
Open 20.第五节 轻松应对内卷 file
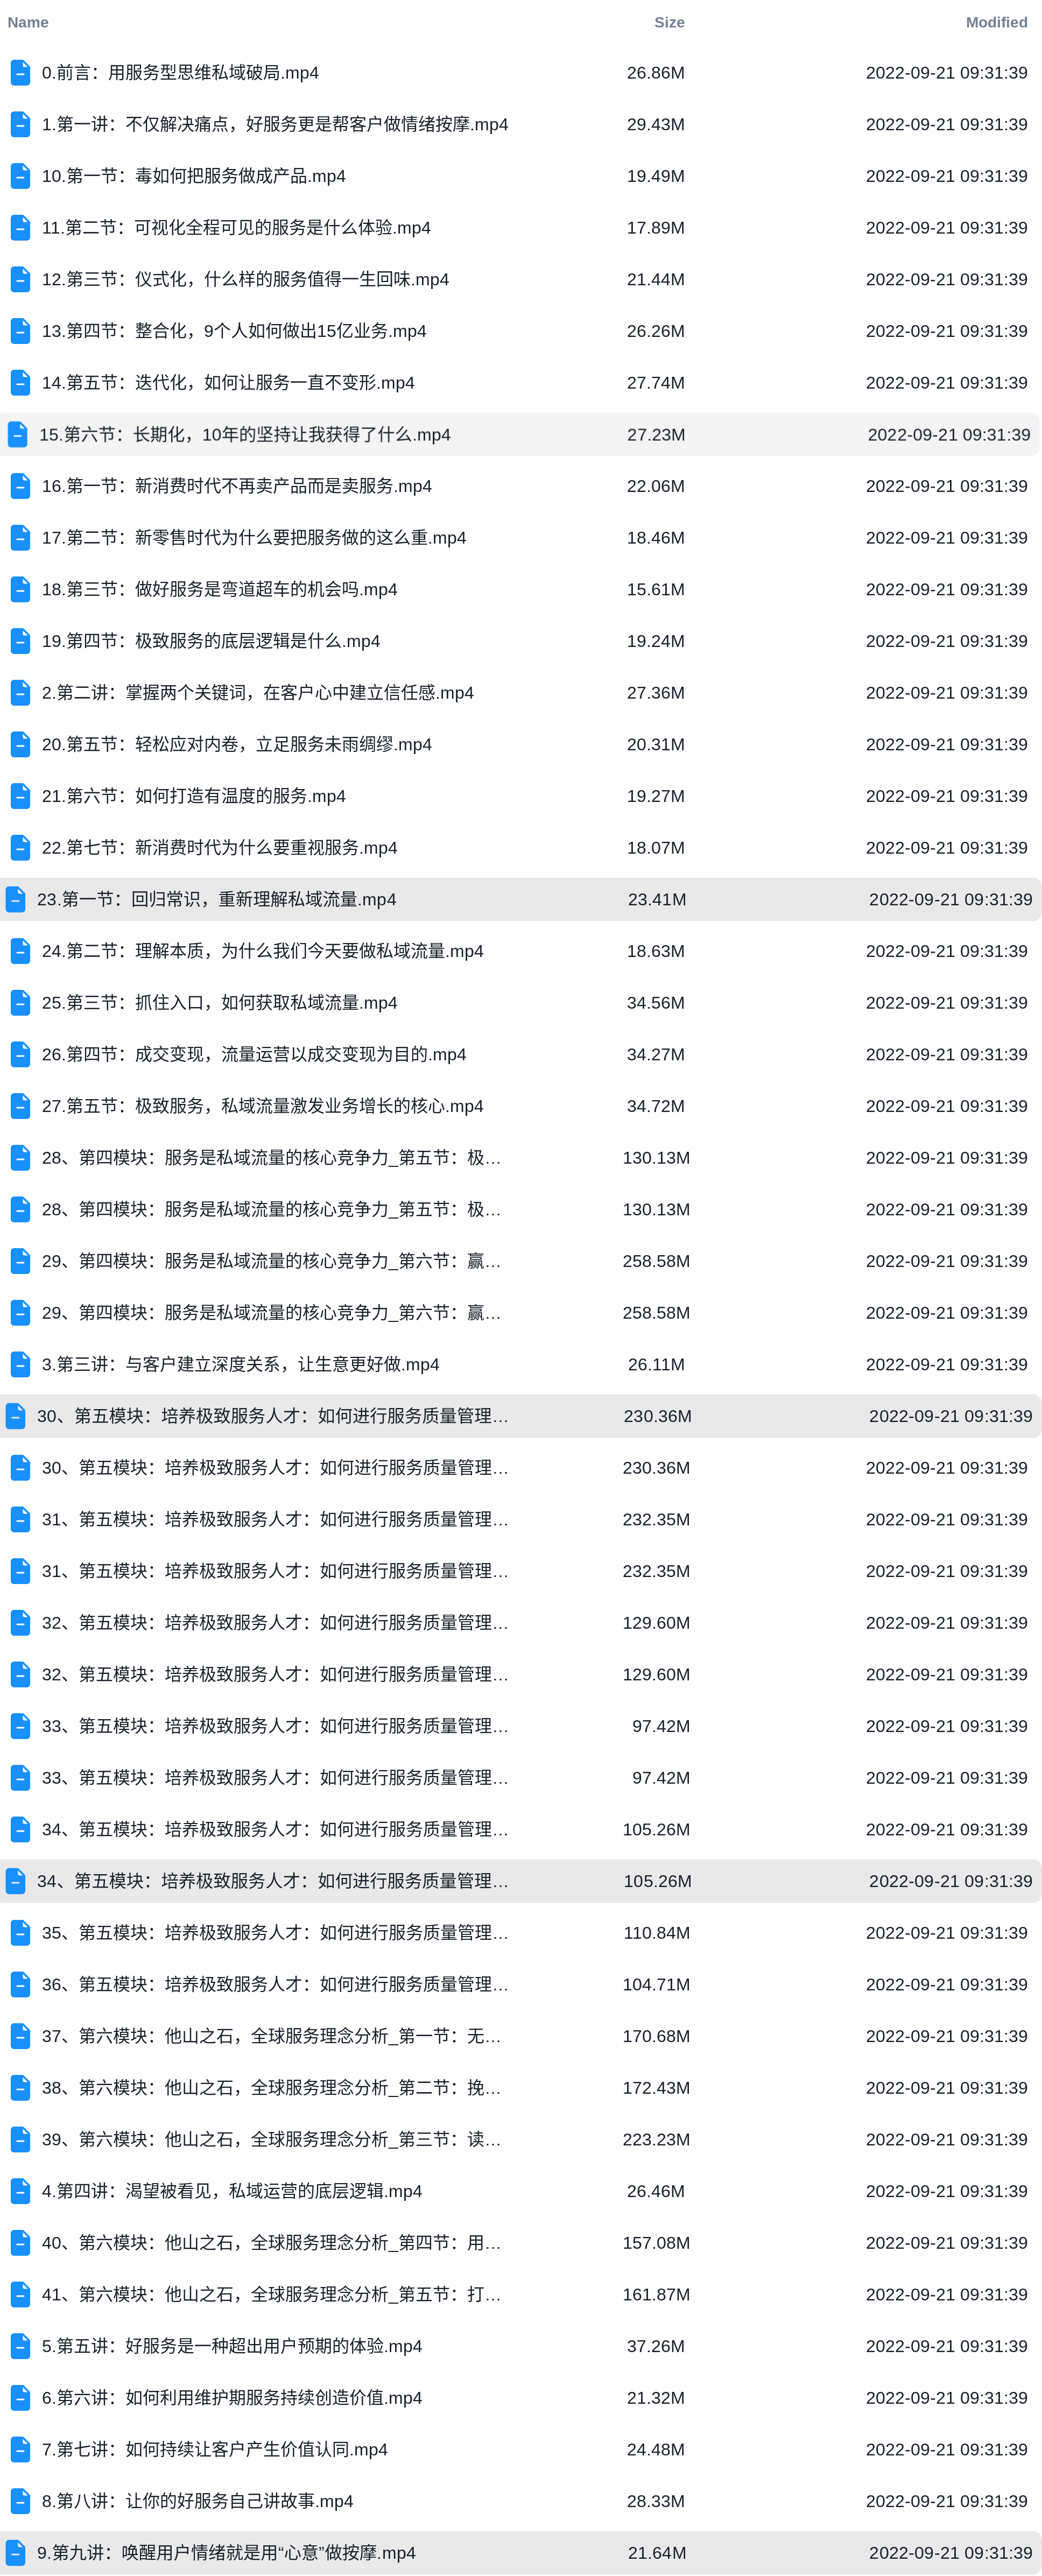pos(237,744)
